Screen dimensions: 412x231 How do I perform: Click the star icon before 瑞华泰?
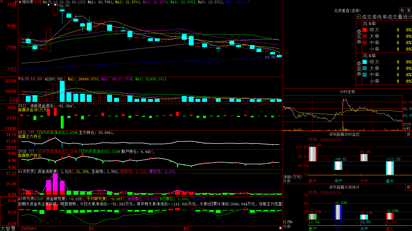pos(20,2)
